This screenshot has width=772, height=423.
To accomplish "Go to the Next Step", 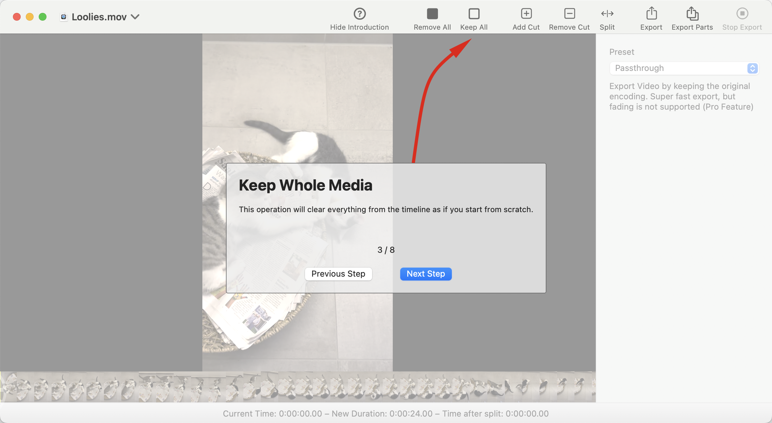I will [x=425, y=274].
